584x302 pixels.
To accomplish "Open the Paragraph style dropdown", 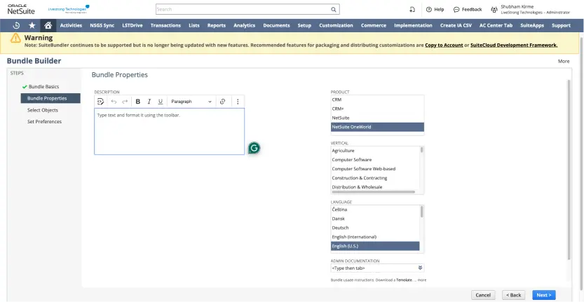I will click(191, 102).
